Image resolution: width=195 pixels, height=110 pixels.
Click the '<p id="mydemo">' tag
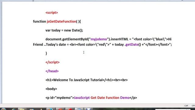click(60, 98)
